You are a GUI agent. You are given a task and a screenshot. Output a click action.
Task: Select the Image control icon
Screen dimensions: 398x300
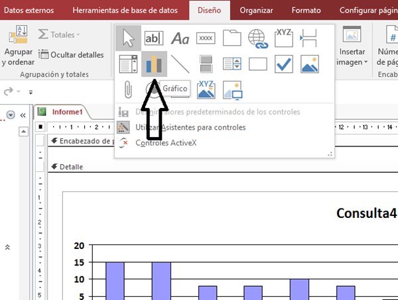(233, 90)
